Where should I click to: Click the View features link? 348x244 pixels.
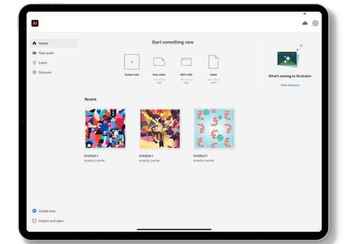click(x=290, y=85)
